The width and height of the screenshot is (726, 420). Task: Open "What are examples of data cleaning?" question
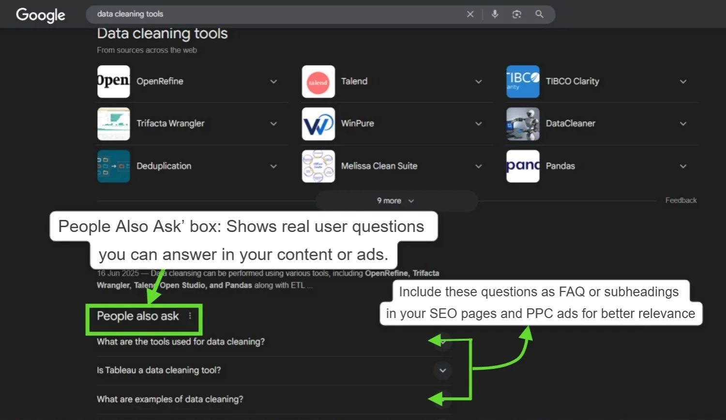click(170, 399)
